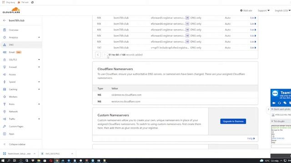Open Custom Pages in sidebar
The image size is (291, 163).
point(16,126)
